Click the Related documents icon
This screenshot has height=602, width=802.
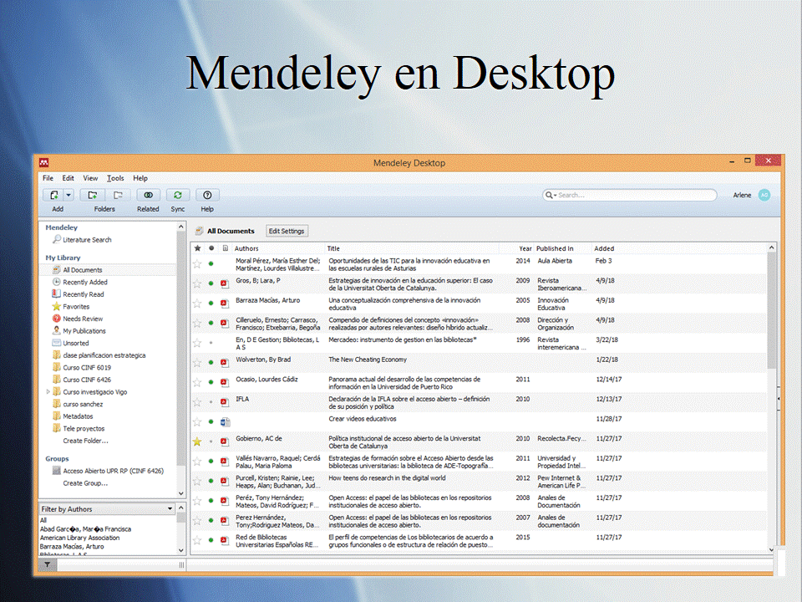[x=149, y=195]
